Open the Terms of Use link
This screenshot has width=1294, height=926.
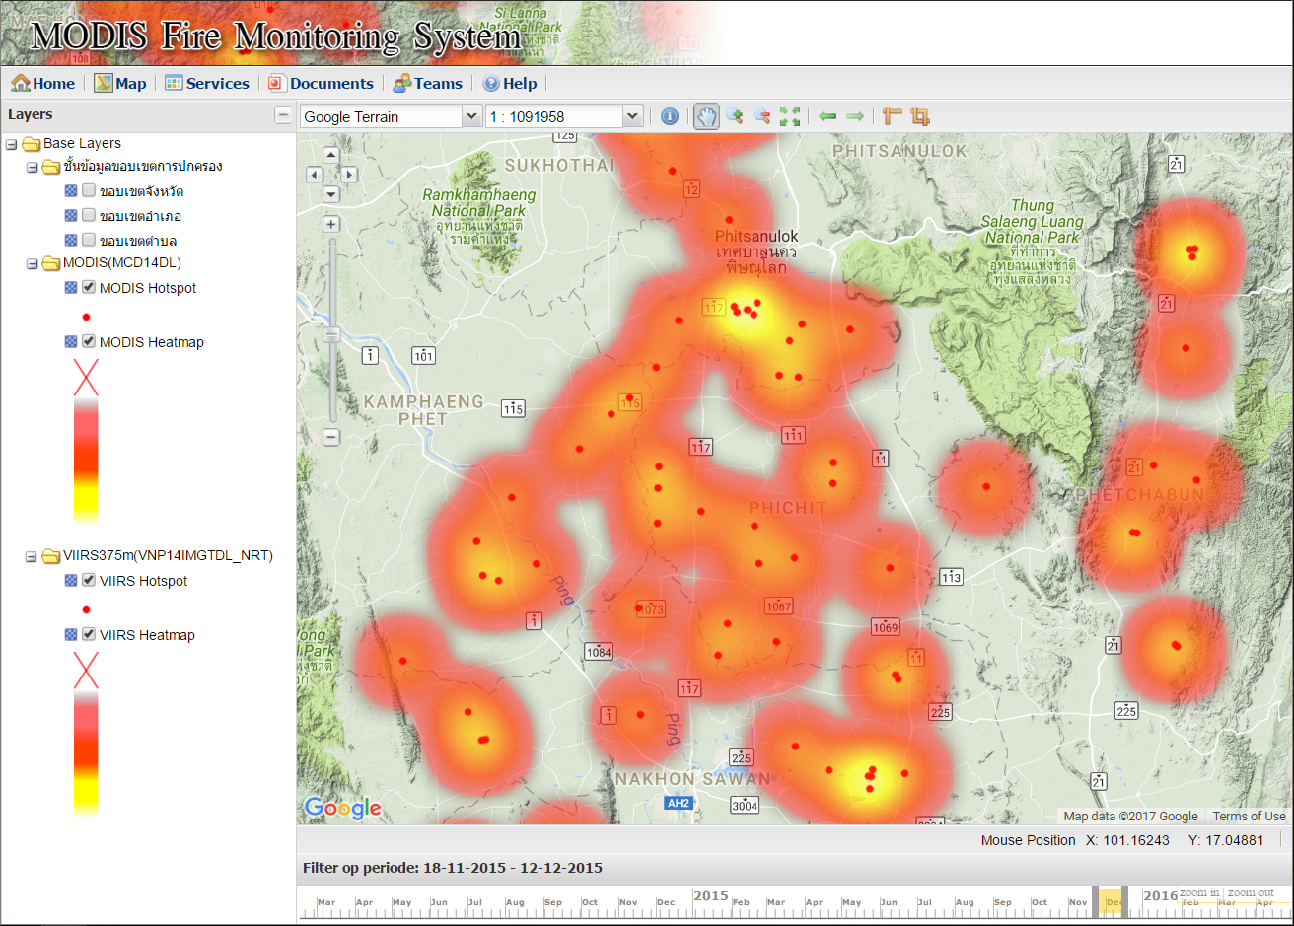coord(1249,816)
